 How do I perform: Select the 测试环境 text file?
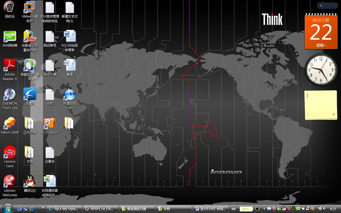[50, 68]
